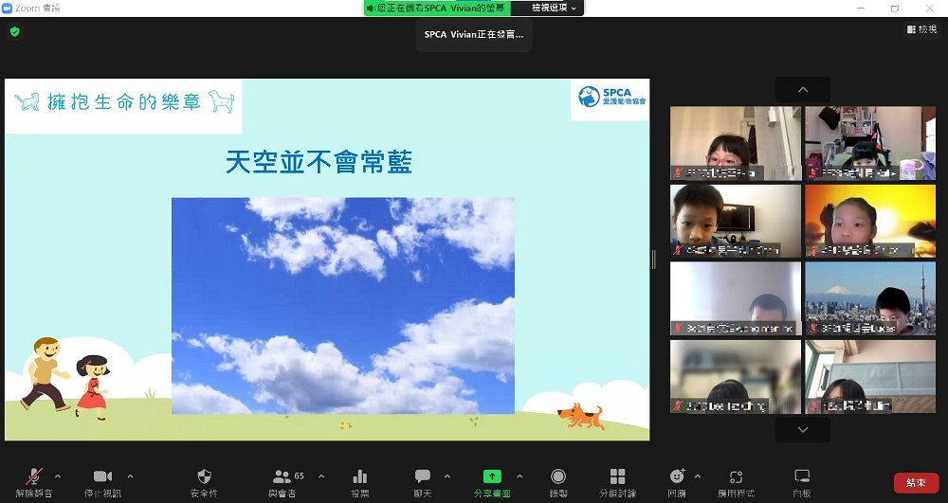This screenshot has width=948, height=503.
Task: Open Breakout Rooms (分組討論)
Action: [x=617, y=481]
